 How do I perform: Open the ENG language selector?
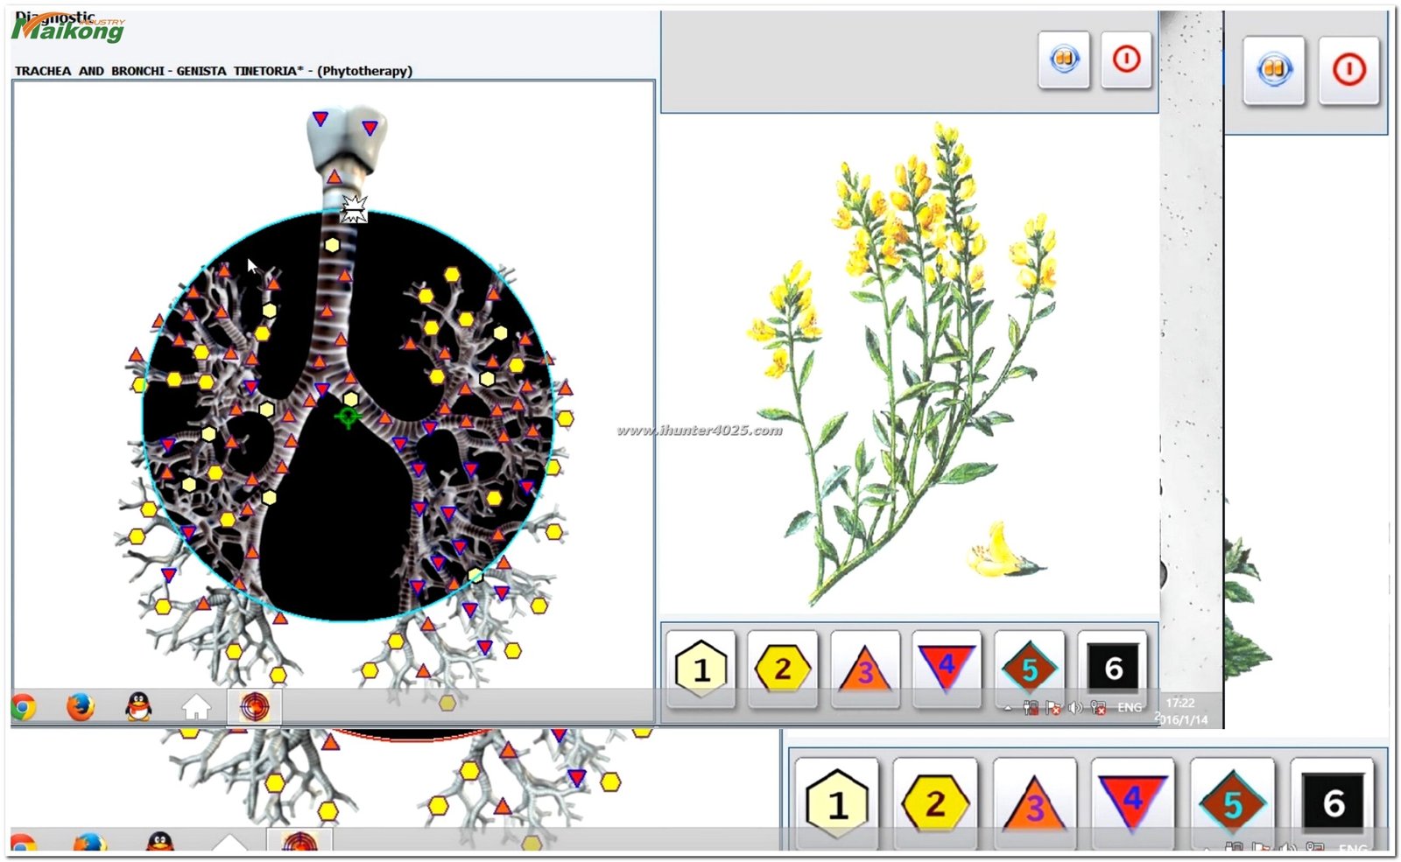(x=1130, y=707)
